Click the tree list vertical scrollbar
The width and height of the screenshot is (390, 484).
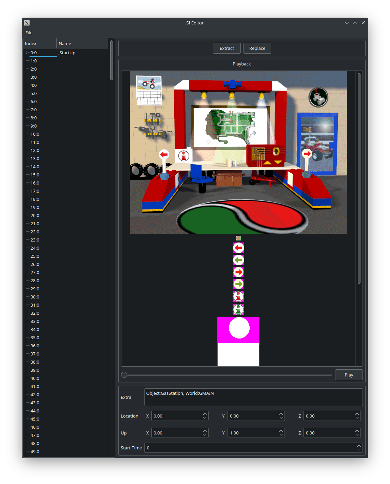point(111,60)
